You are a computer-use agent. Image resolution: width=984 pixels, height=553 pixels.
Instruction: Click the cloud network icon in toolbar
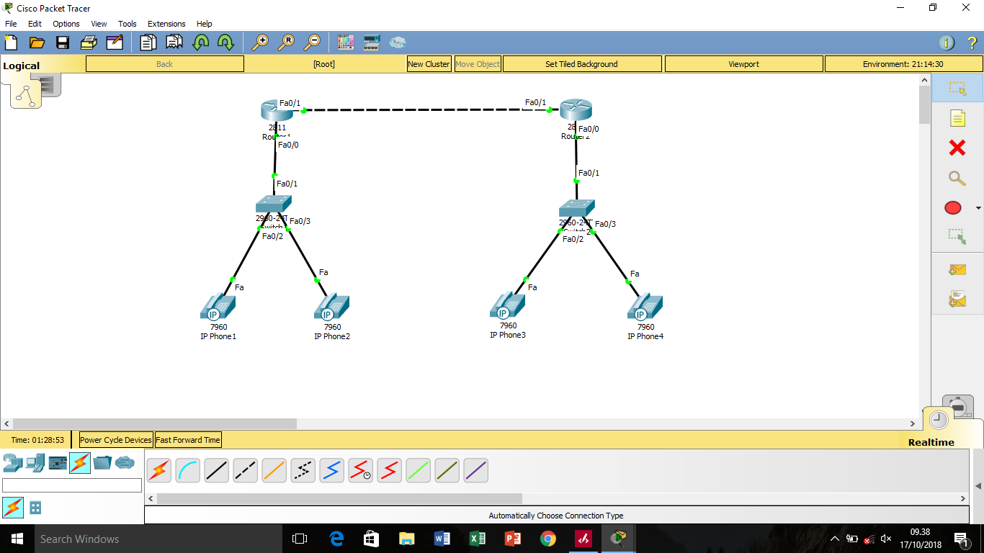coord(398,42)
